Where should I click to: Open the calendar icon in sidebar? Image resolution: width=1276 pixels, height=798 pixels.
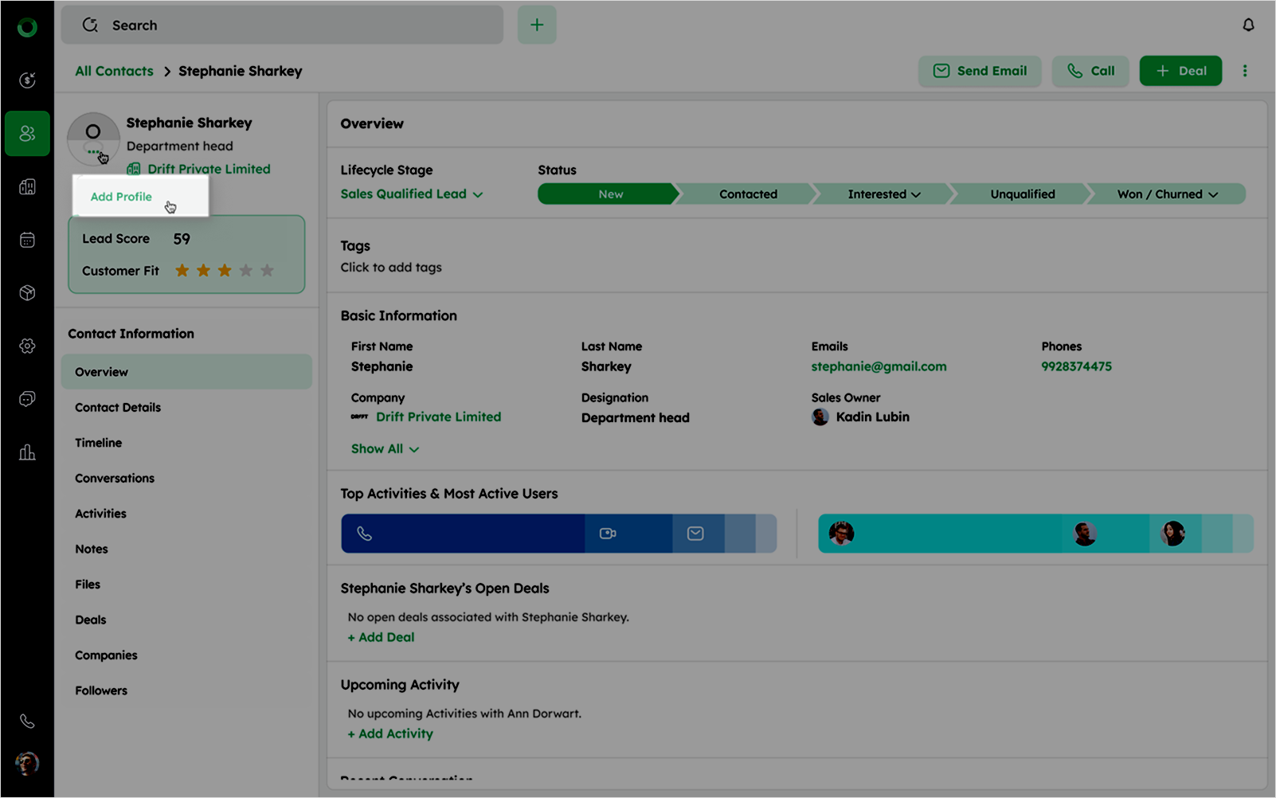pyautogui.click(x=27, y=240)
